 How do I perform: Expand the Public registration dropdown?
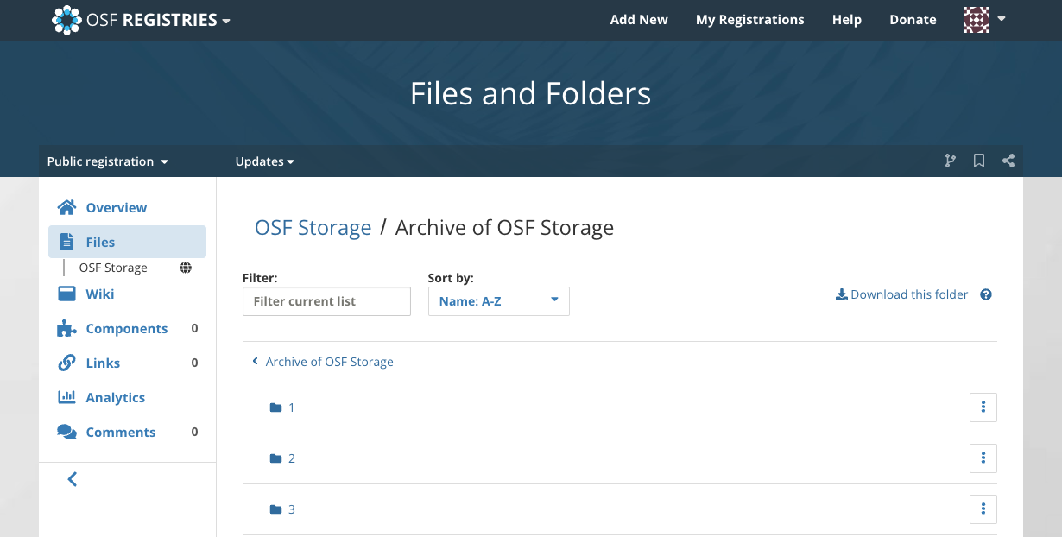(x=107, y=161)
